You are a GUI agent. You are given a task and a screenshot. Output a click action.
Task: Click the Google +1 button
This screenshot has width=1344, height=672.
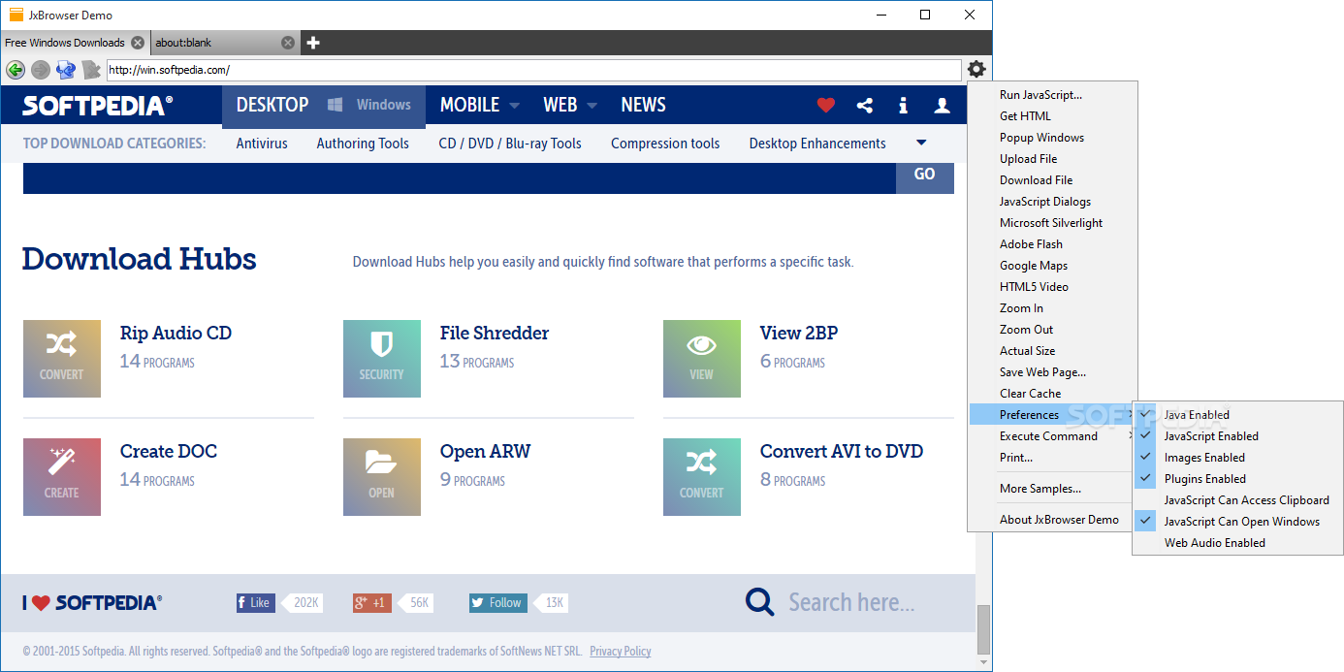coord(372,603)
